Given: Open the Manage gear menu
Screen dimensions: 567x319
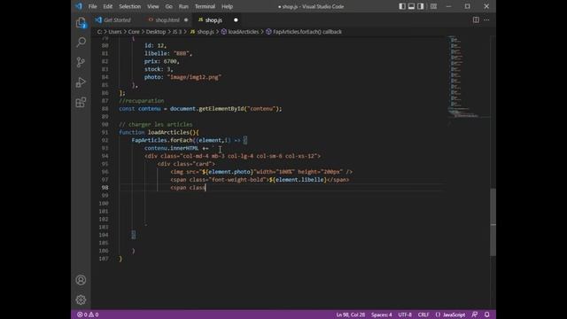Looking at the screenshot, I should pos(81,300).
